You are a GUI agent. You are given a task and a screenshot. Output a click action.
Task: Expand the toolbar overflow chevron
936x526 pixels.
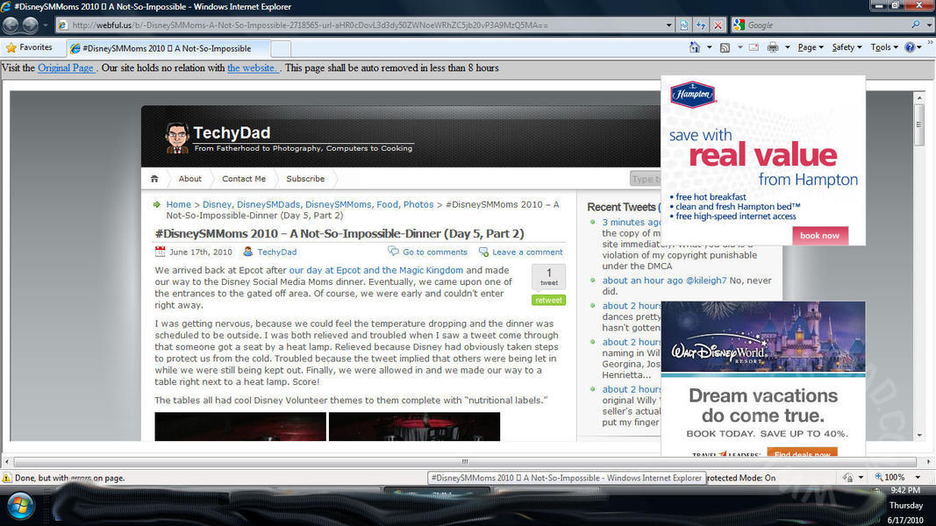(x=930, y=43)
